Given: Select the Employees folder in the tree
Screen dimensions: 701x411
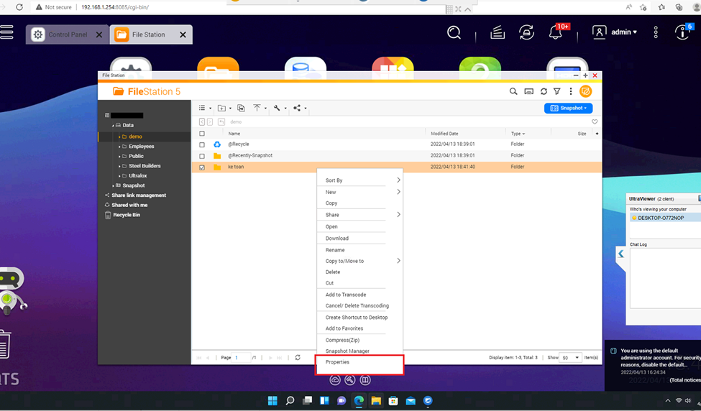Looking at the screenshot, I should coord(141,147).
